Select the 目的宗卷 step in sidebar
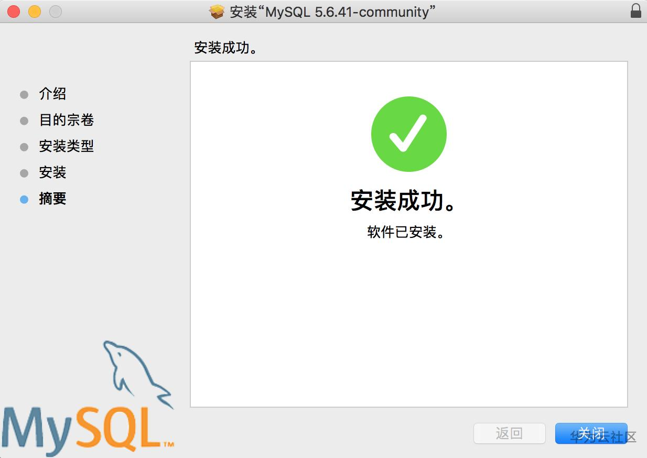This screenshot has width=647, height=458. coord(66,120)
